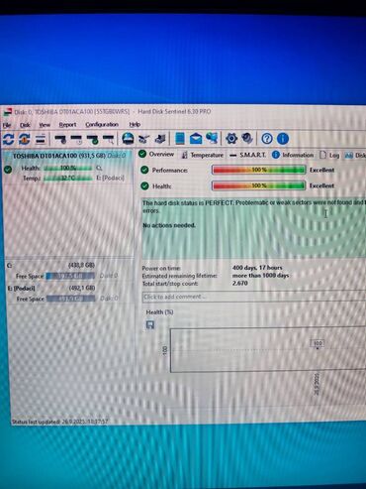Click the 2,670 start/stop count value

pos(240,283)
